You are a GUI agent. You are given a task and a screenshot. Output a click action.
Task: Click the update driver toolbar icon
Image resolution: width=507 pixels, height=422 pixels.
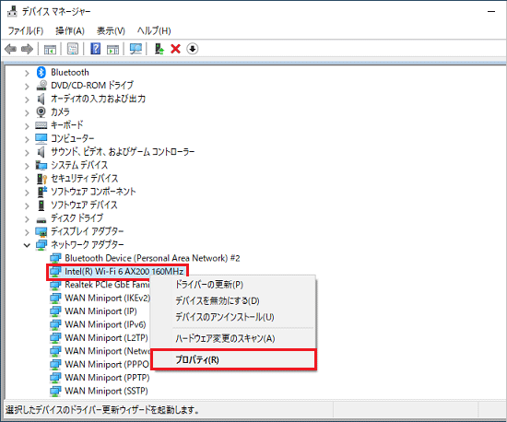click(x=159, y=49)
